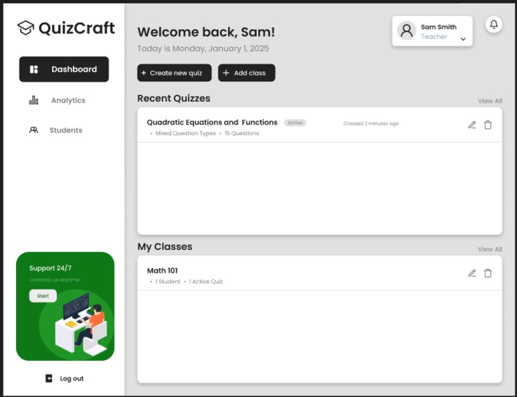The height and width of the screenshot is (397, 517).
Task: Click Sam Smith's profile avatar icon
Action: point(406,30)
